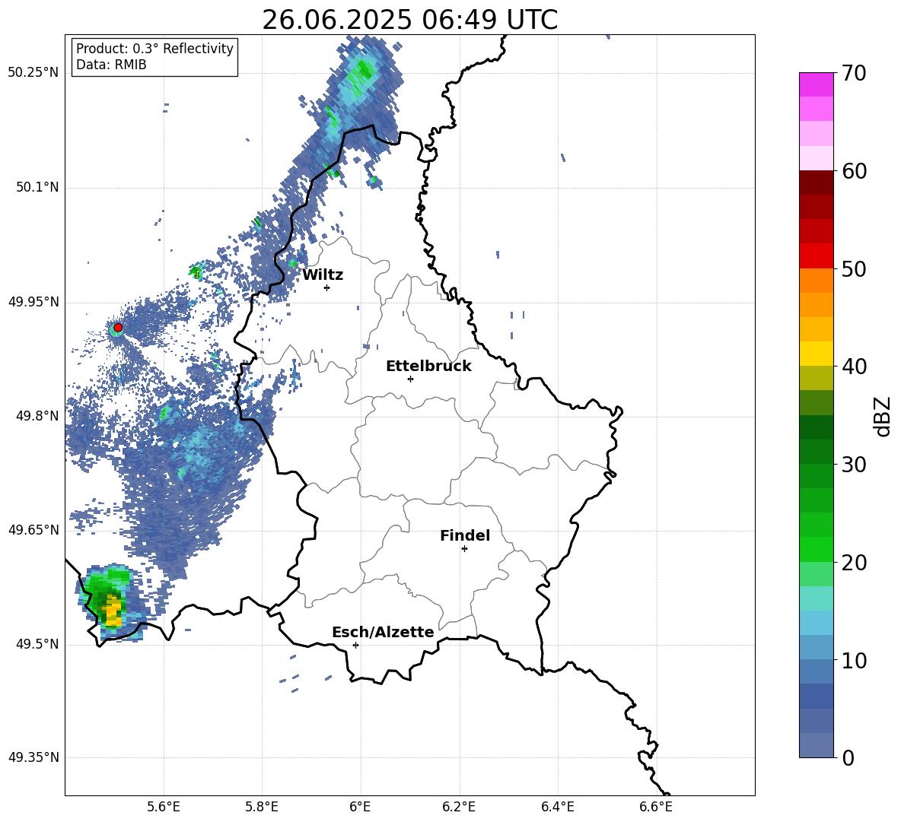Click the 'Findel' map label
This screenshot has width=901, height=822.
pos(465,535)
